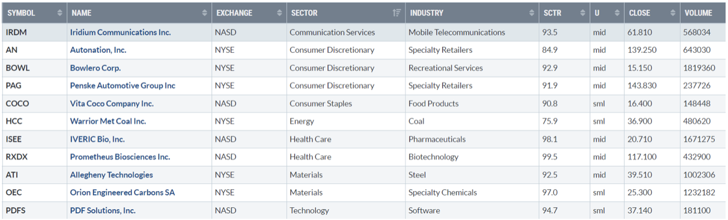Open the Vita Coco Company Inc. link
This screenshot has width=728, height=220.
click(x=112, y=103)
